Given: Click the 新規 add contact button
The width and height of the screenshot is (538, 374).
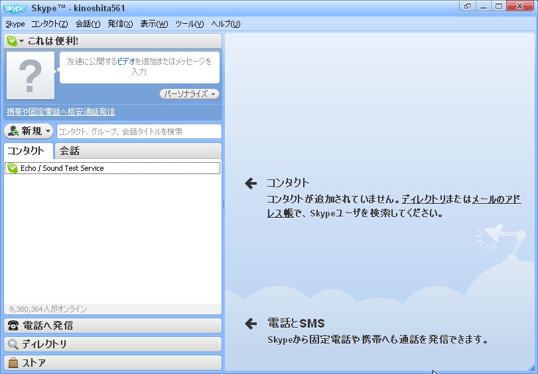Looking at the screenshot, I should click(28, 131).
